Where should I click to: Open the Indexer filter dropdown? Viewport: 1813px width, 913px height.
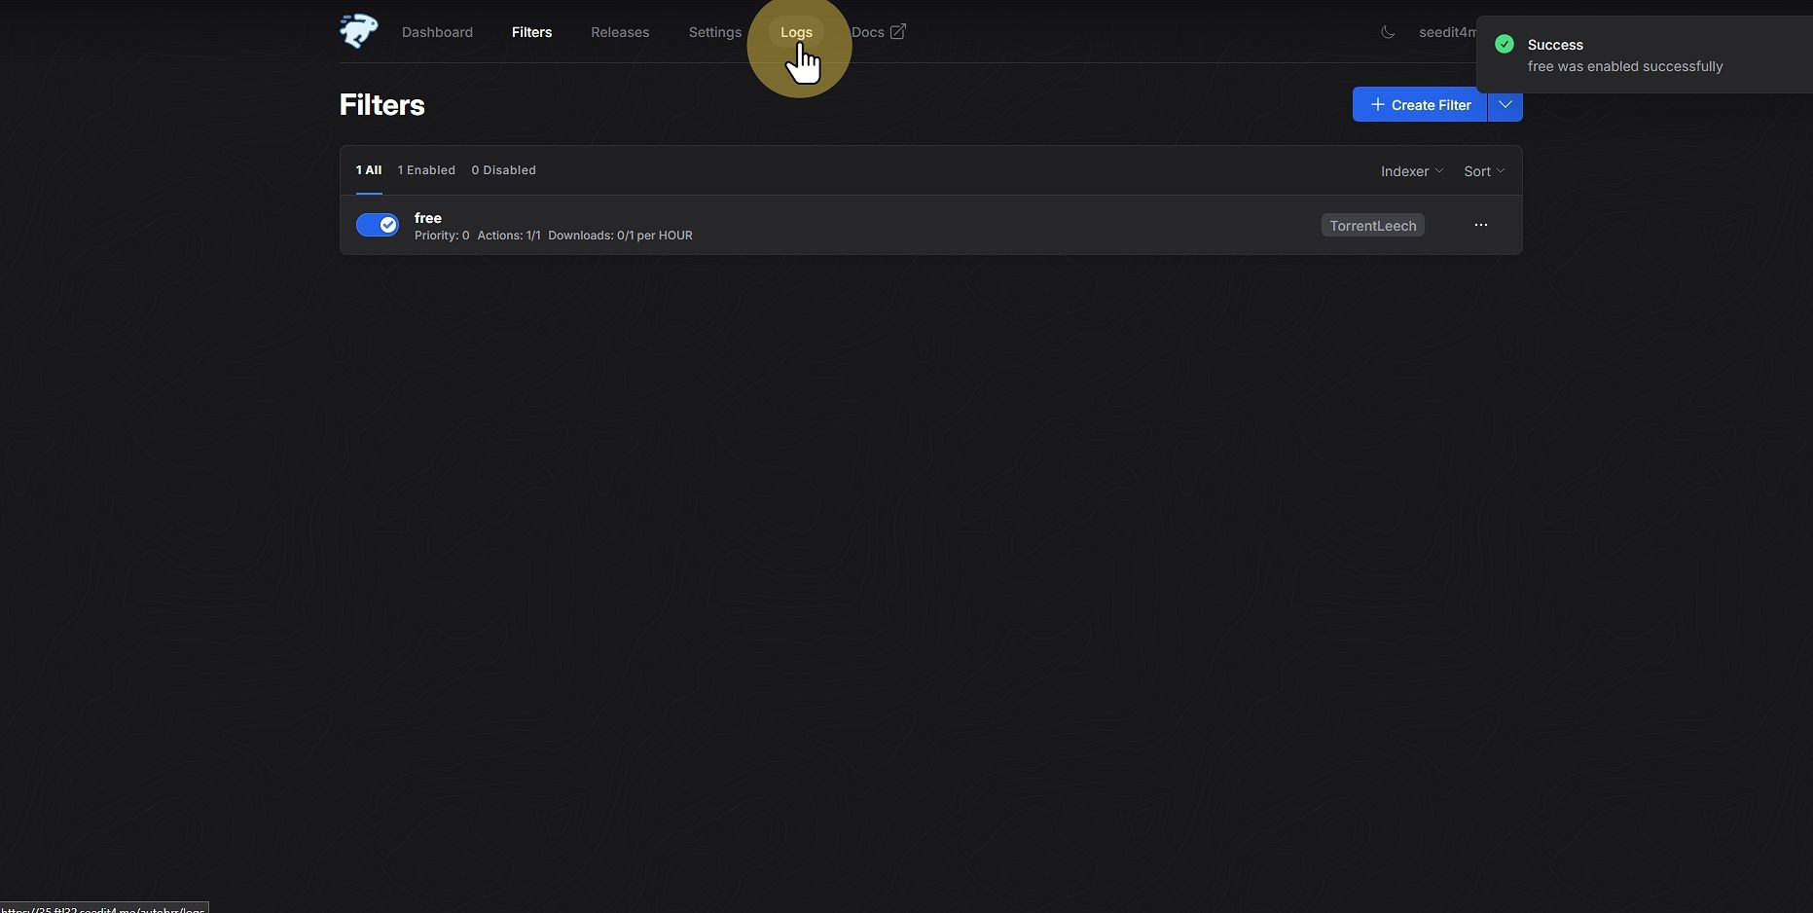click(x=1412, y=171)
